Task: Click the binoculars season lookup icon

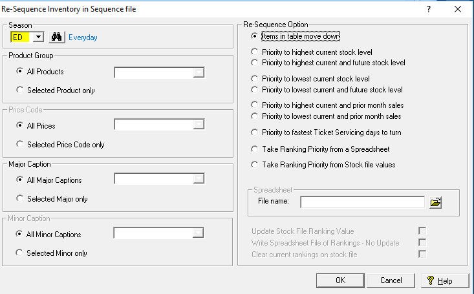Action: tap(56, 37)
